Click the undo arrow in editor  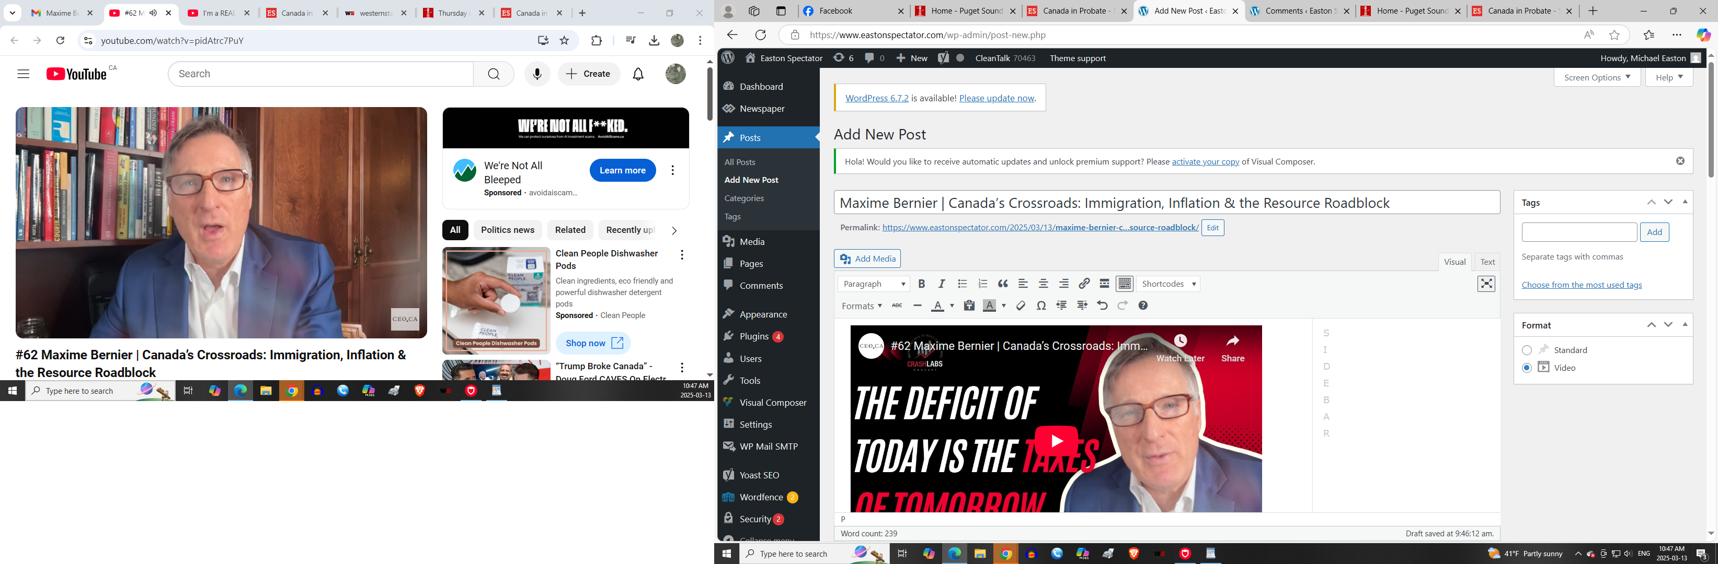pyautogui.click(x=1102, y=305)
